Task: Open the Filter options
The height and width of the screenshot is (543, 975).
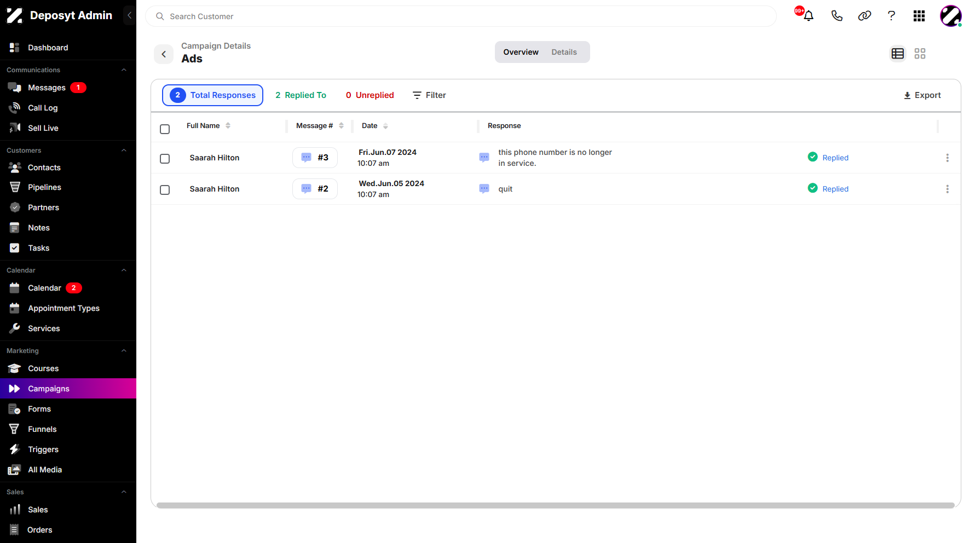Action: click(x=429, y=95)
